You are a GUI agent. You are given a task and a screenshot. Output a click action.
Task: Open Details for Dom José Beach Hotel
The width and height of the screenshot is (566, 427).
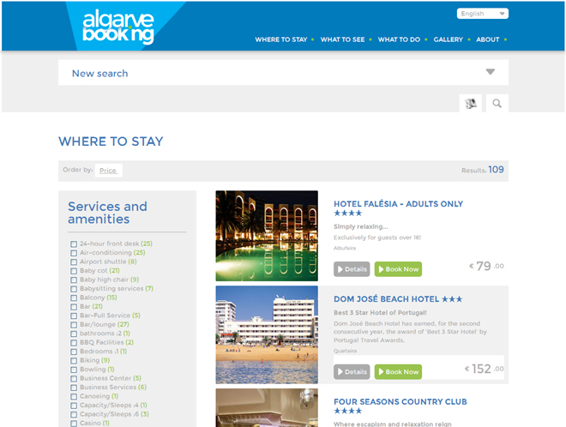[x=352, y=372]
